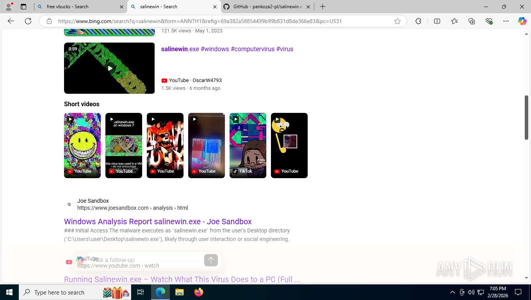This screenshot has height=300, width=531.
Task: Open the Edge profile avatar icon
Action: click(9, 7)
